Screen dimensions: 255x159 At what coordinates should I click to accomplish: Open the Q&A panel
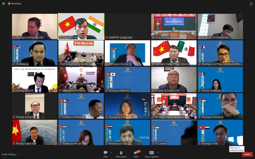click(x=136, y=153)
